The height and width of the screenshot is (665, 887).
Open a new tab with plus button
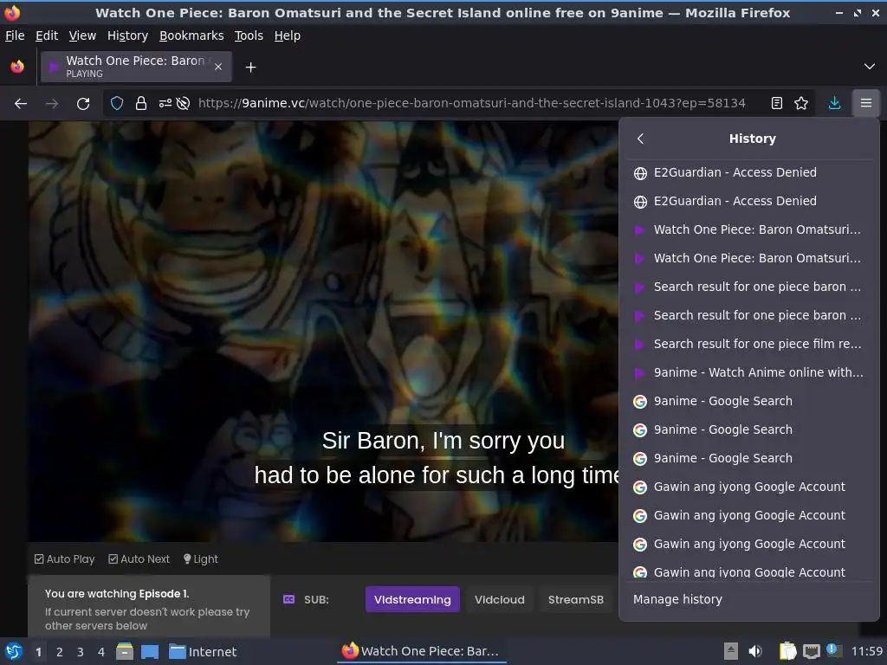coord(250,68)
